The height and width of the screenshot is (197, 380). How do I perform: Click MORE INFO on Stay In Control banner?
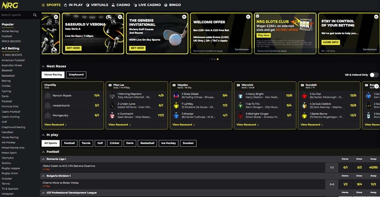330,42
